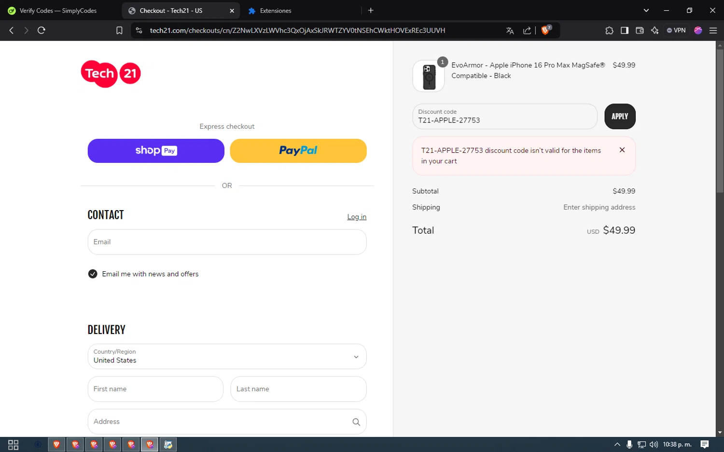Go forward to the next page
The width and height of the screenshot is (724, 452).
26,30
